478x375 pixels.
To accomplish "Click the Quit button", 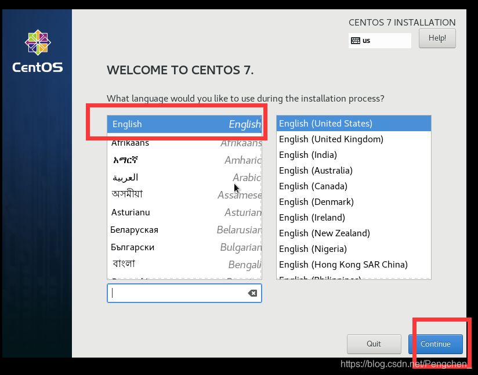I will [x=374, y=344].
